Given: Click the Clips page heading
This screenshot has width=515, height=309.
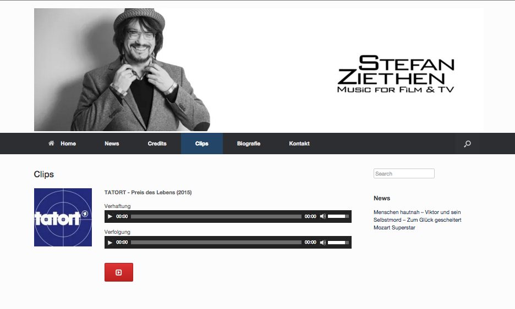Looking at the screenshot, I should 43,175.
